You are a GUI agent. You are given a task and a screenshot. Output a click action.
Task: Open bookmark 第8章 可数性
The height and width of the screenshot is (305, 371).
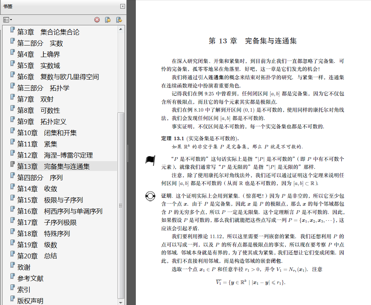[x=39, y=111]
